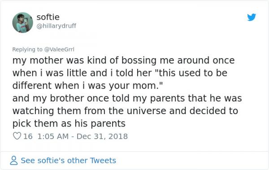This screenshot has height=170, width=269.
Task: Open See softie's other Tweets link
Action: pos(68,161)
